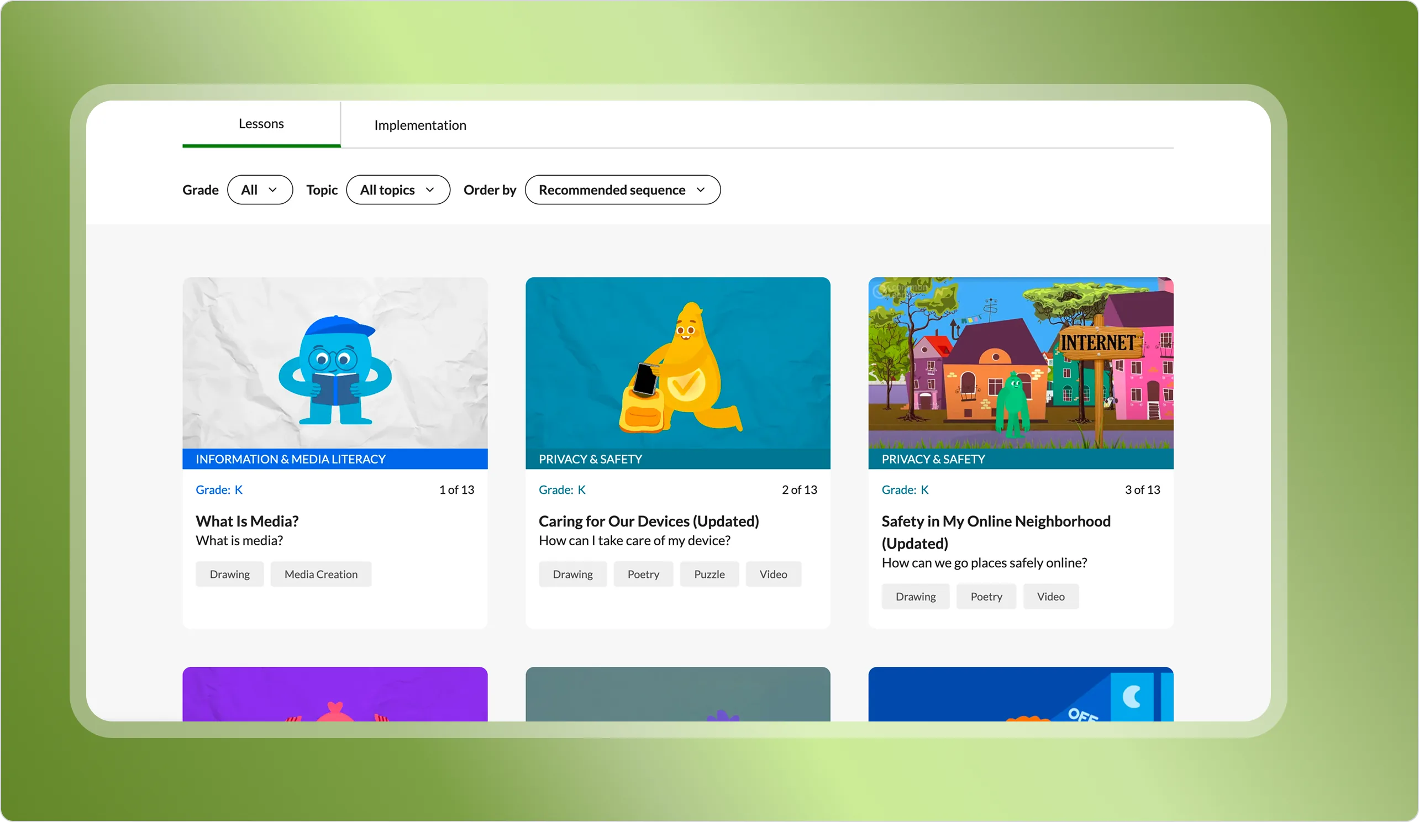Switch to the Lessons tab
Image resolution: width=1419 pixels, height=822 pixels.
coord(261,124)
